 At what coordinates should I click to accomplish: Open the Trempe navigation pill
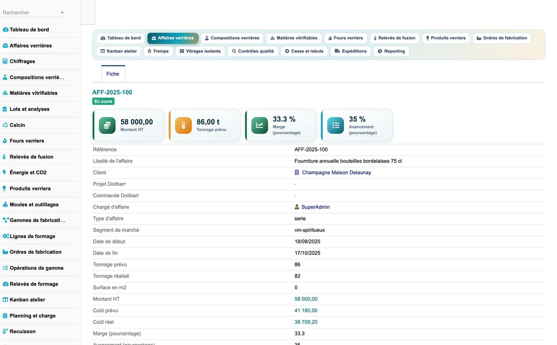click(158, 51)
